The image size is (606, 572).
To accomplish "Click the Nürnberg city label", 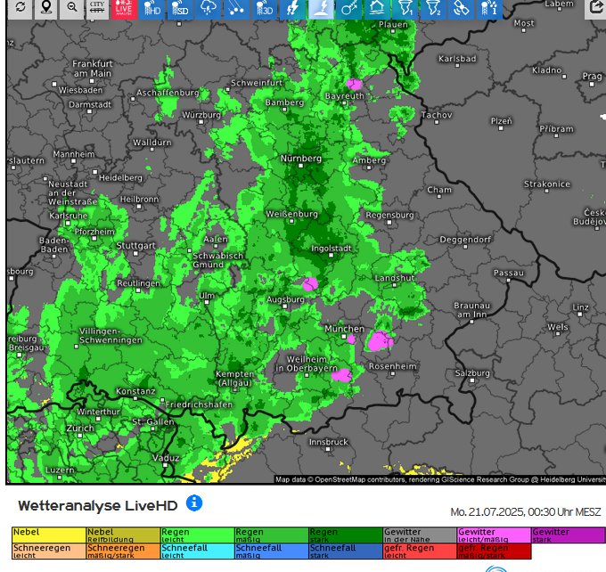I will pos(300,158).
